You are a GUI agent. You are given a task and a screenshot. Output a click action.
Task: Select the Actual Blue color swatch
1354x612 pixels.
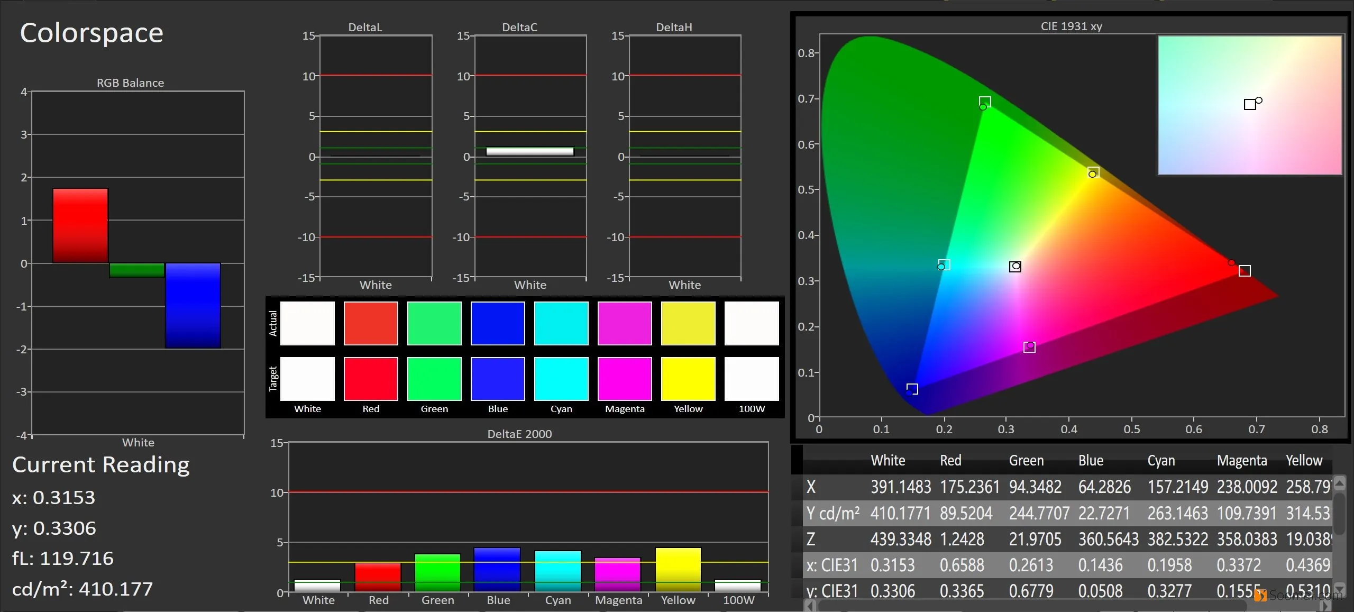click(x=498, y=323)
